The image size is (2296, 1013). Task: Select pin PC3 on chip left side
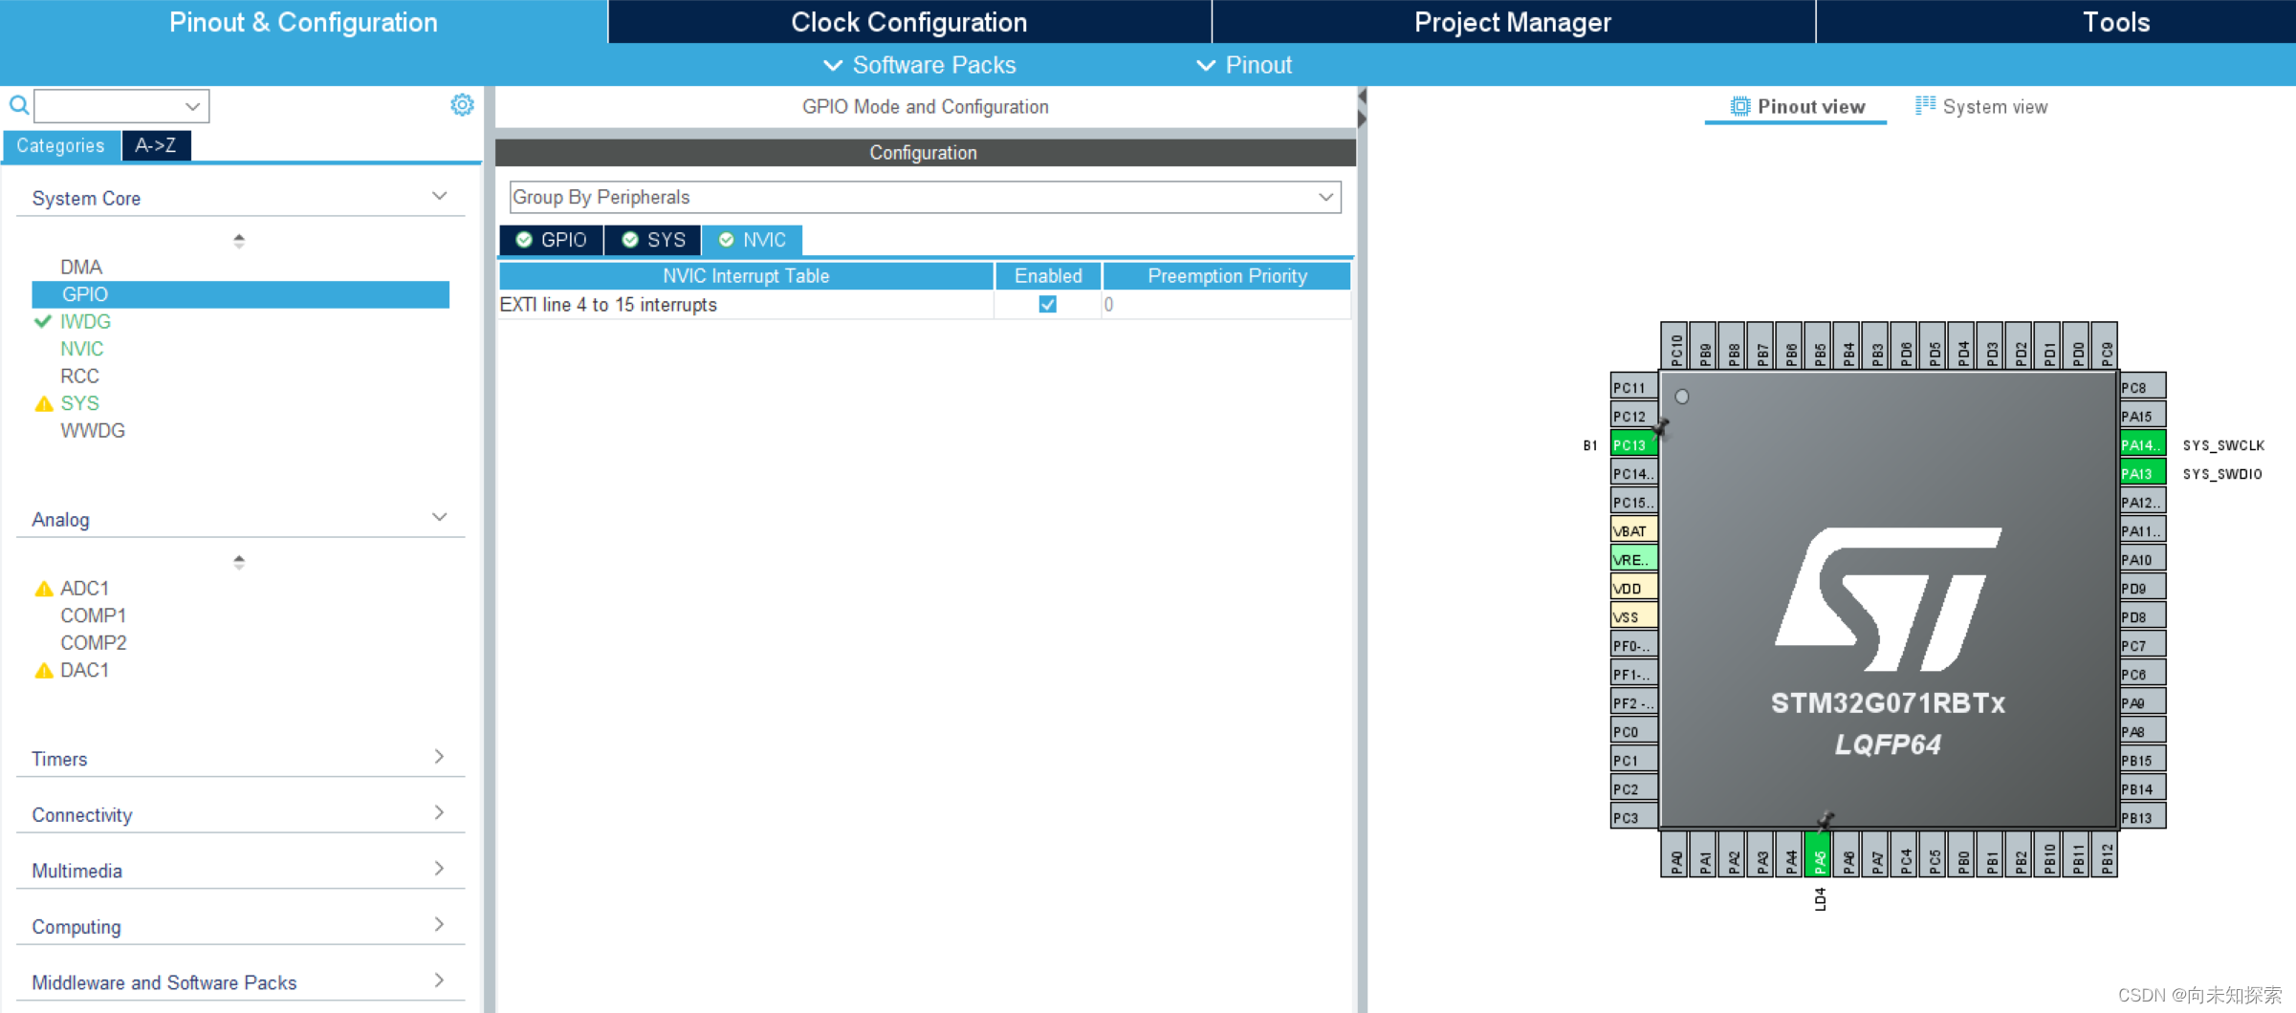1633,817
